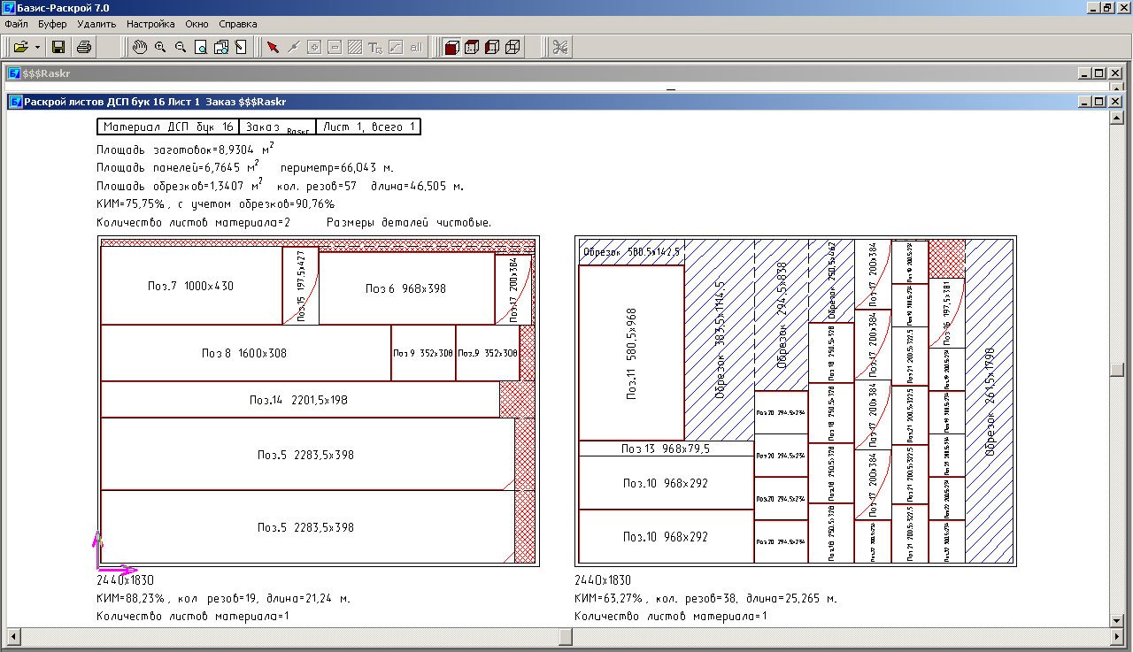Open the Справка menu
The height and width of the screenshot is (652, 1133).
(x=238, y=24)
